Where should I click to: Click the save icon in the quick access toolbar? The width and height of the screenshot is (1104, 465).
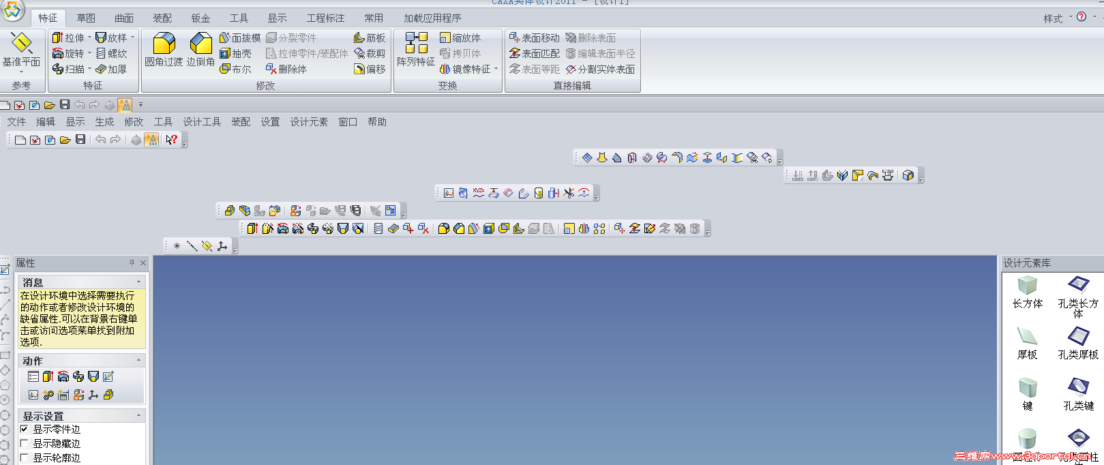pyautogui.click(x=65, y=104)
